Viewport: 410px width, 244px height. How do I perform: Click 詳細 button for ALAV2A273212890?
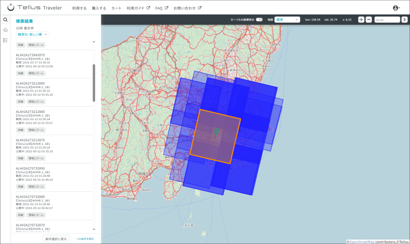(20, 102)
